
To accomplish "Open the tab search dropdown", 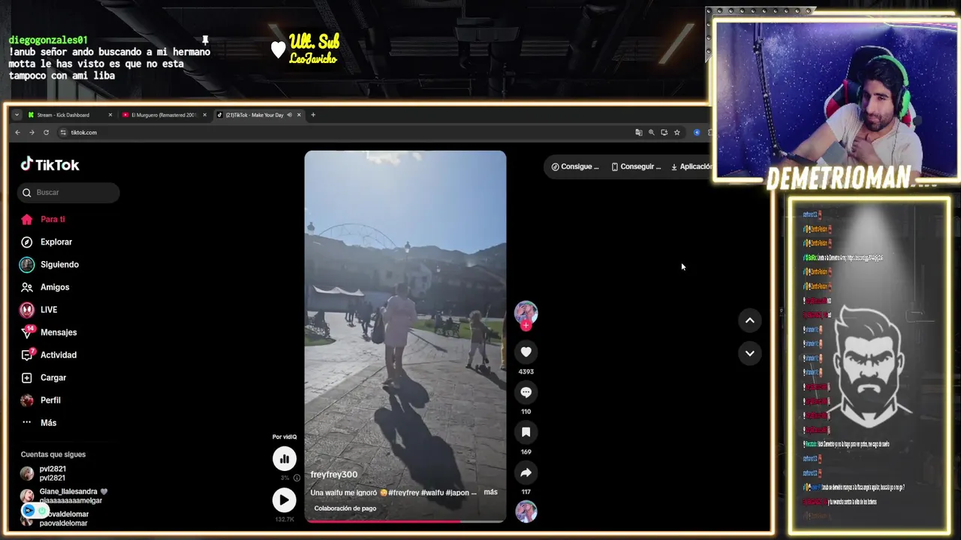I will click(x=17, y=115).
